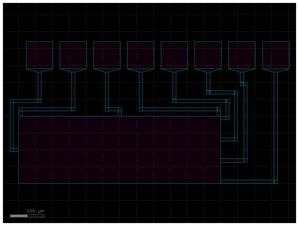Click the horizontal trace entering rectangle's bottom-right corner
The width and height of the screenshot is (299, 226).
[247, 181]
